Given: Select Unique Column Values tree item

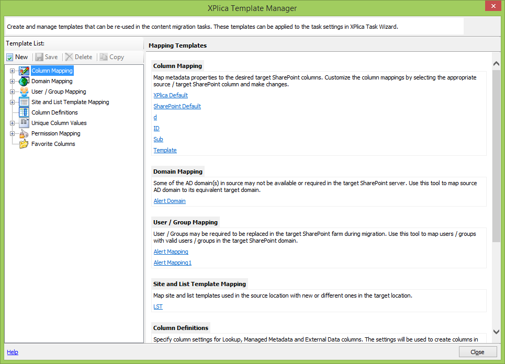Looking at the screenshot, I should [59, 123].
